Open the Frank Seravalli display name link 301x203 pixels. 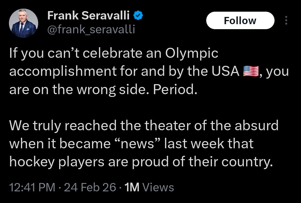88,16
